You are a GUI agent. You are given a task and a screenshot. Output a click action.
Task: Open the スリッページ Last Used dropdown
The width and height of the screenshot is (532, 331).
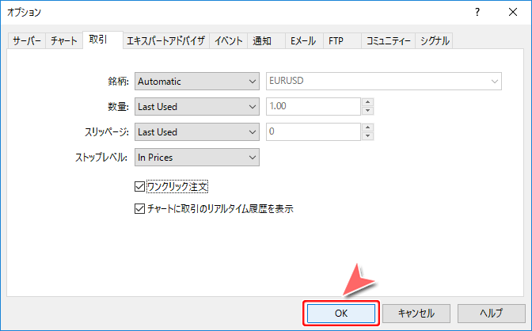(x=197, y=131)
